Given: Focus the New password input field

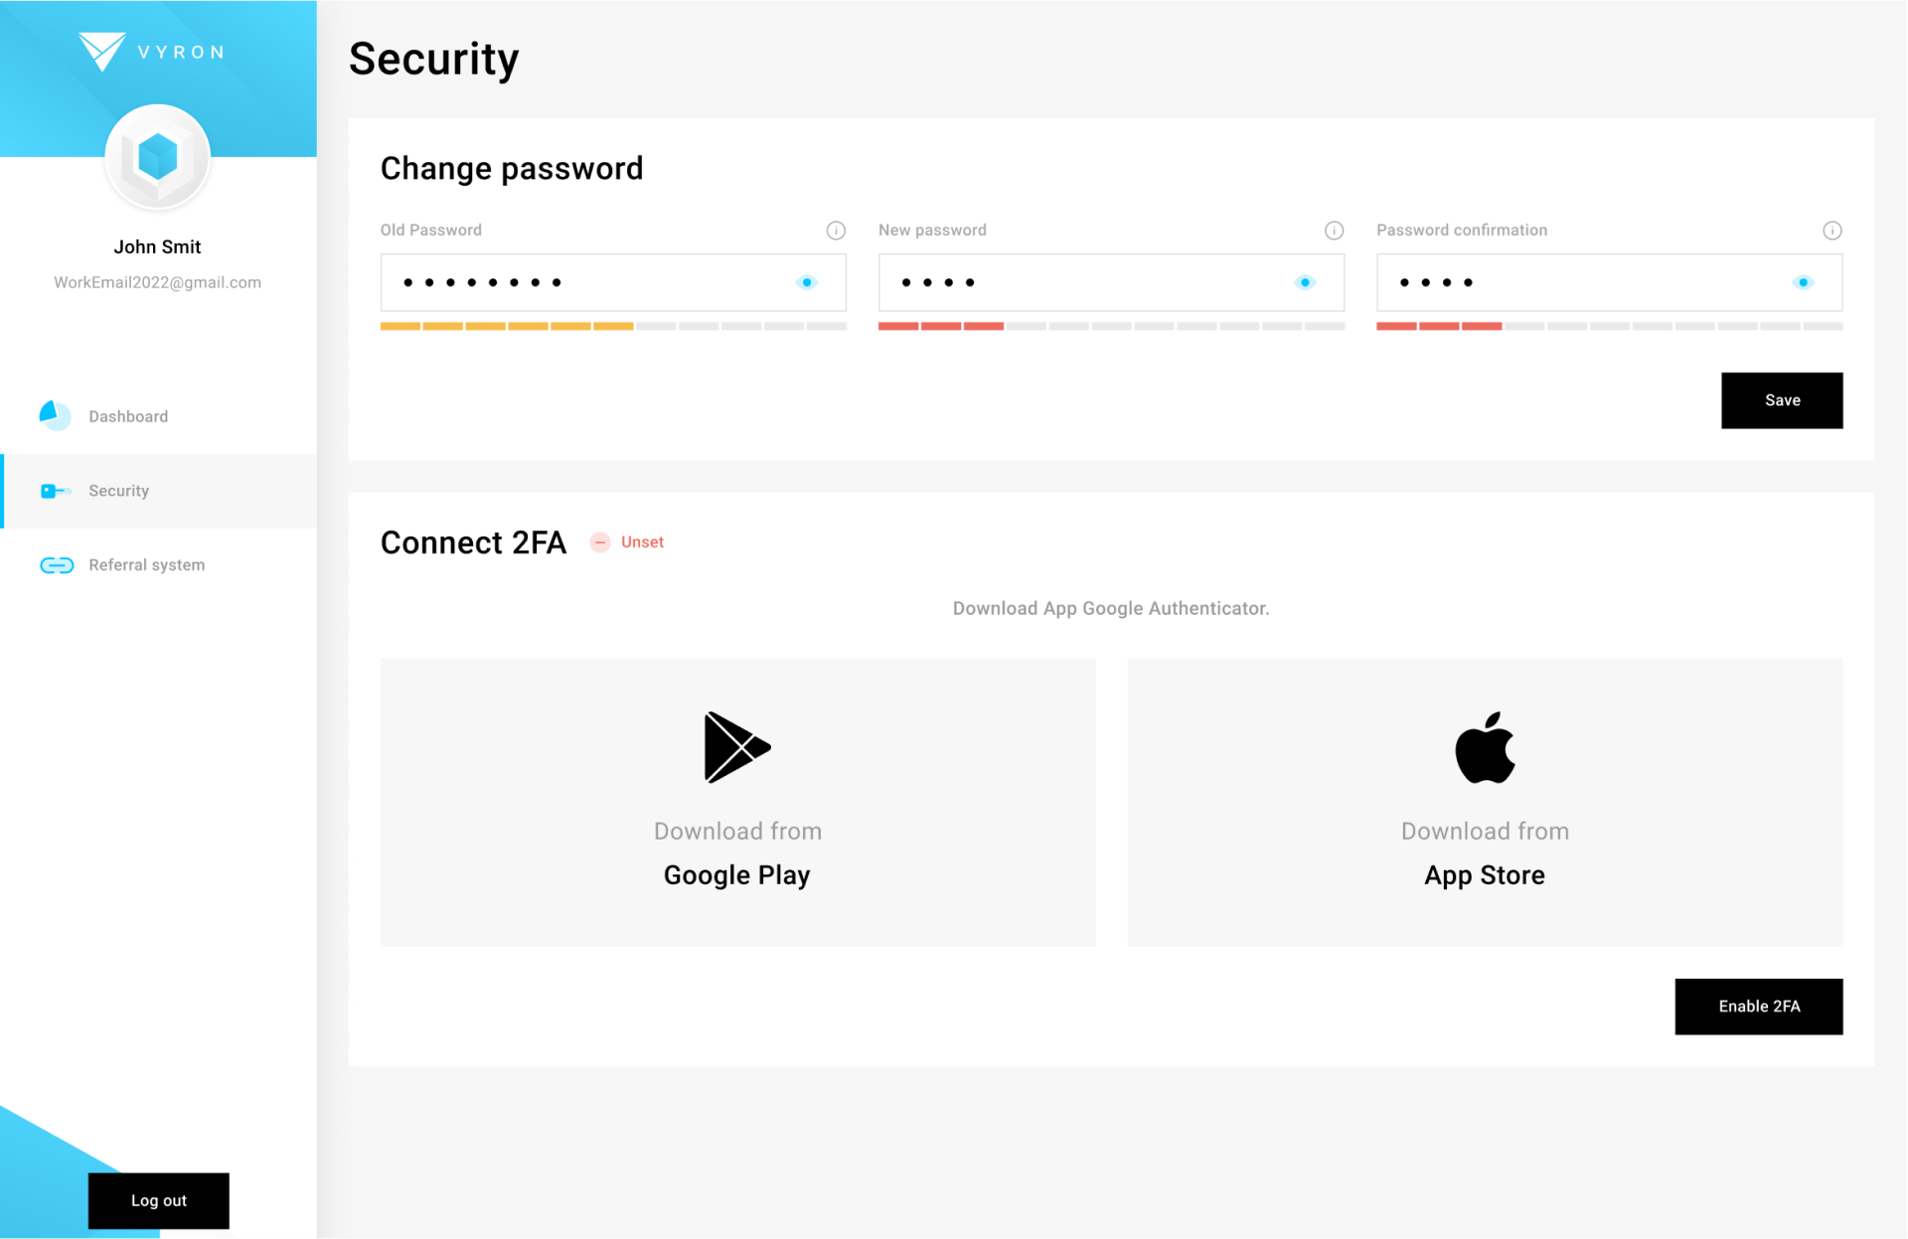Looking at the screenshot, I should click(x=1083, y=283).
